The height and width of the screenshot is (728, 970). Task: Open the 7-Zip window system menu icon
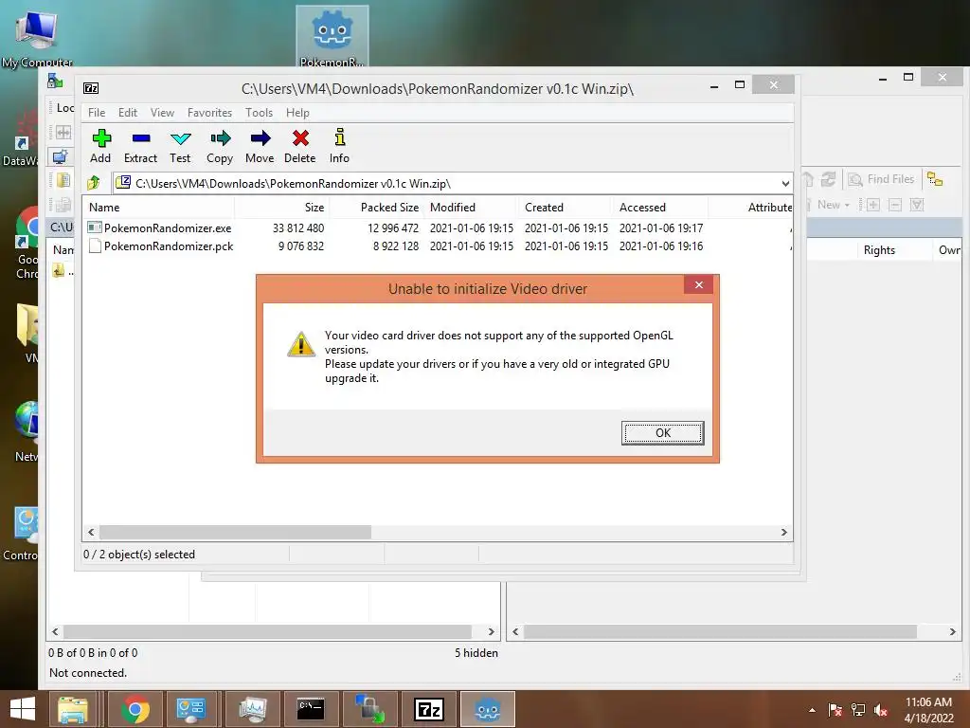pos(91,88)
